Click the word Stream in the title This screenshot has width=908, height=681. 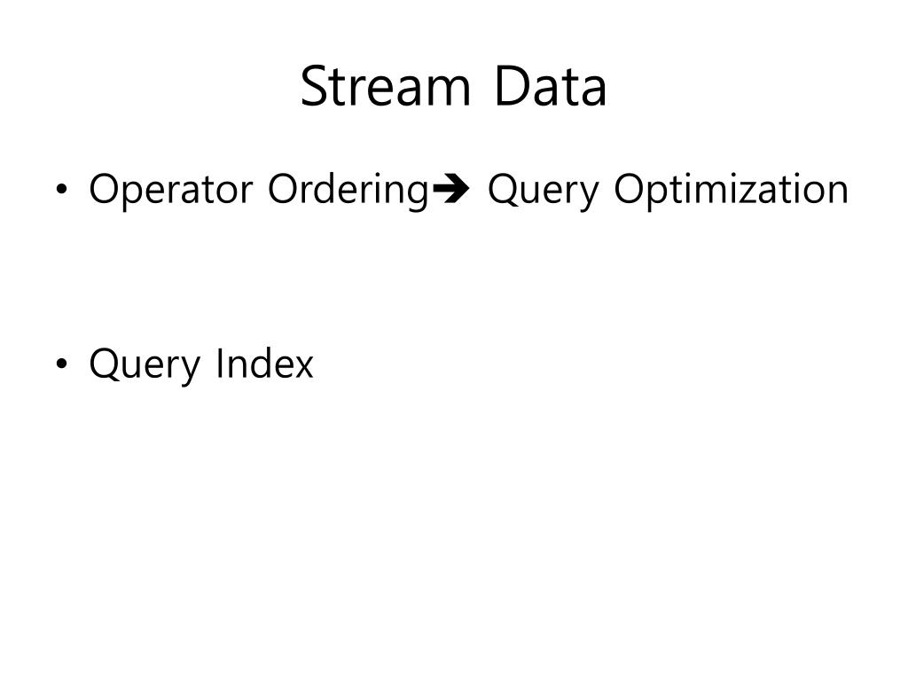point(385,87)
